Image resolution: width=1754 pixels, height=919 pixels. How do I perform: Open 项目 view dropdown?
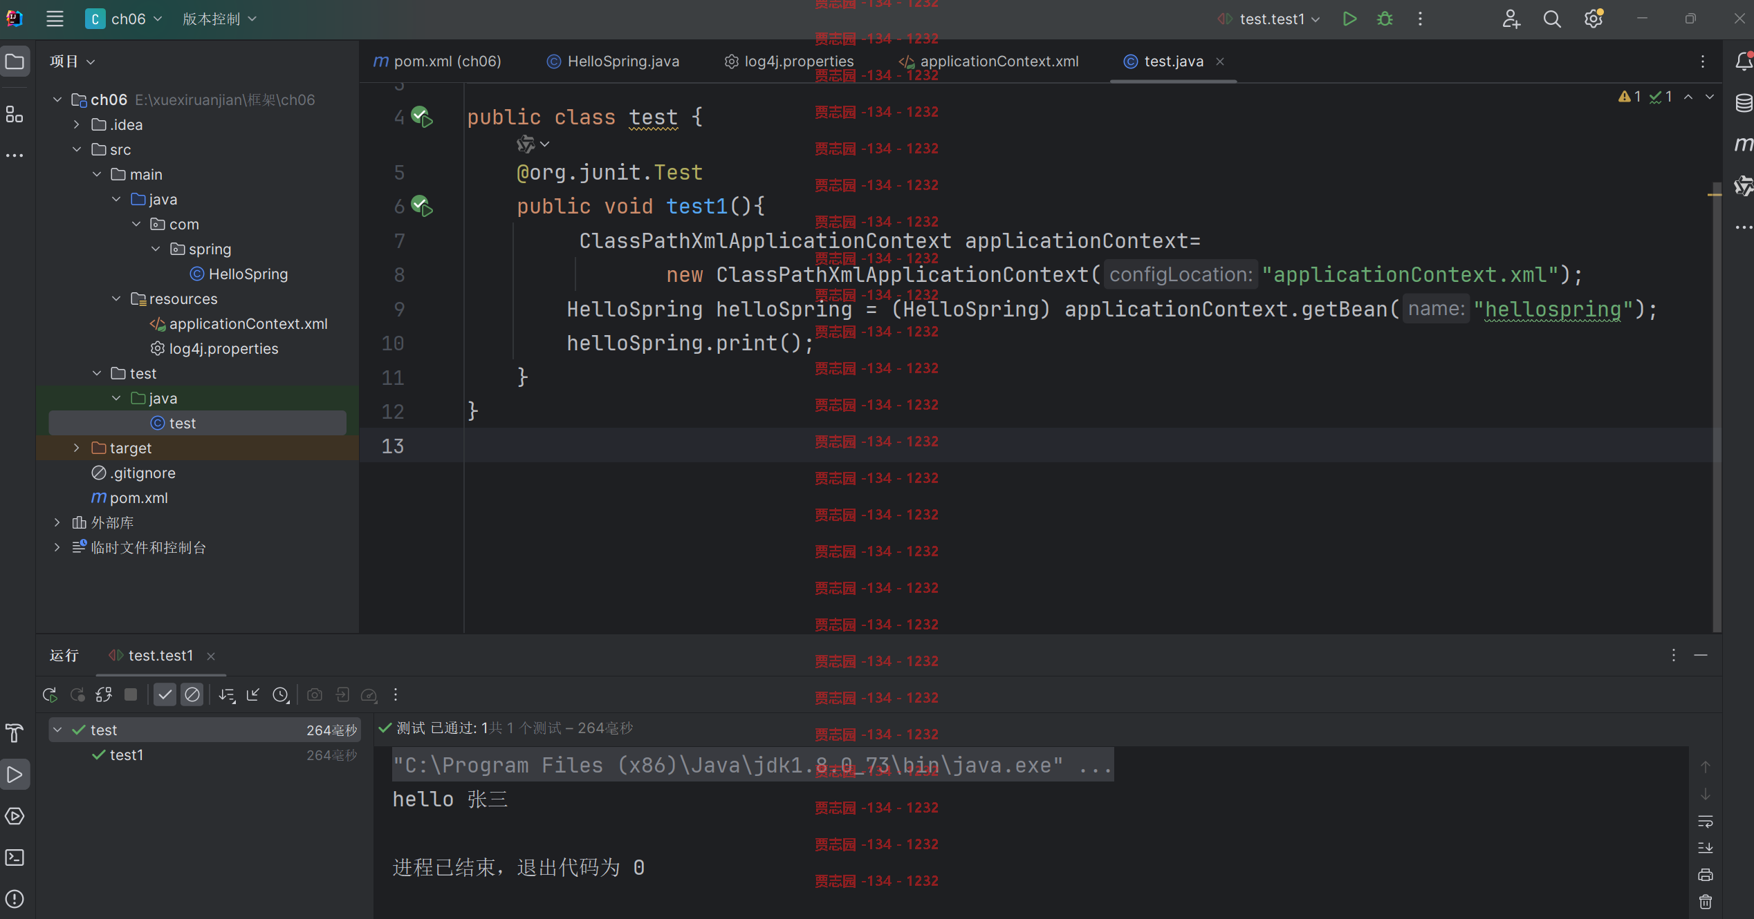pos(72,61)
